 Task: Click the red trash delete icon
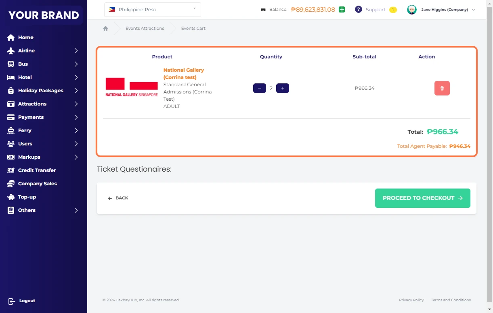(442, 88)
